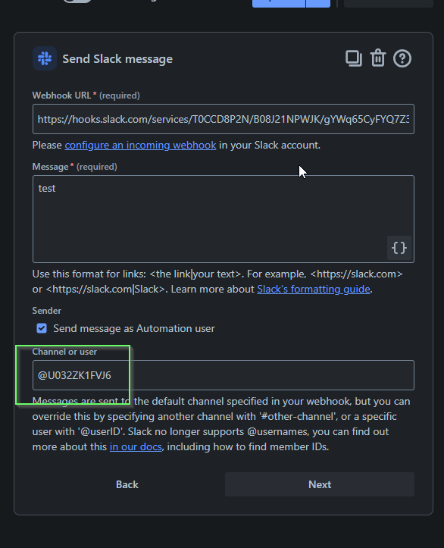
Task: Delete the Send Slack message action
Action: pos(378,58)
